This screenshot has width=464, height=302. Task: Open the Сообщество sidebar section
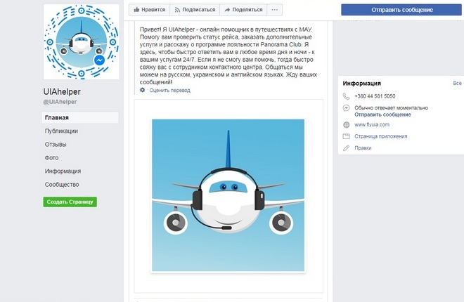pos(62,185)
